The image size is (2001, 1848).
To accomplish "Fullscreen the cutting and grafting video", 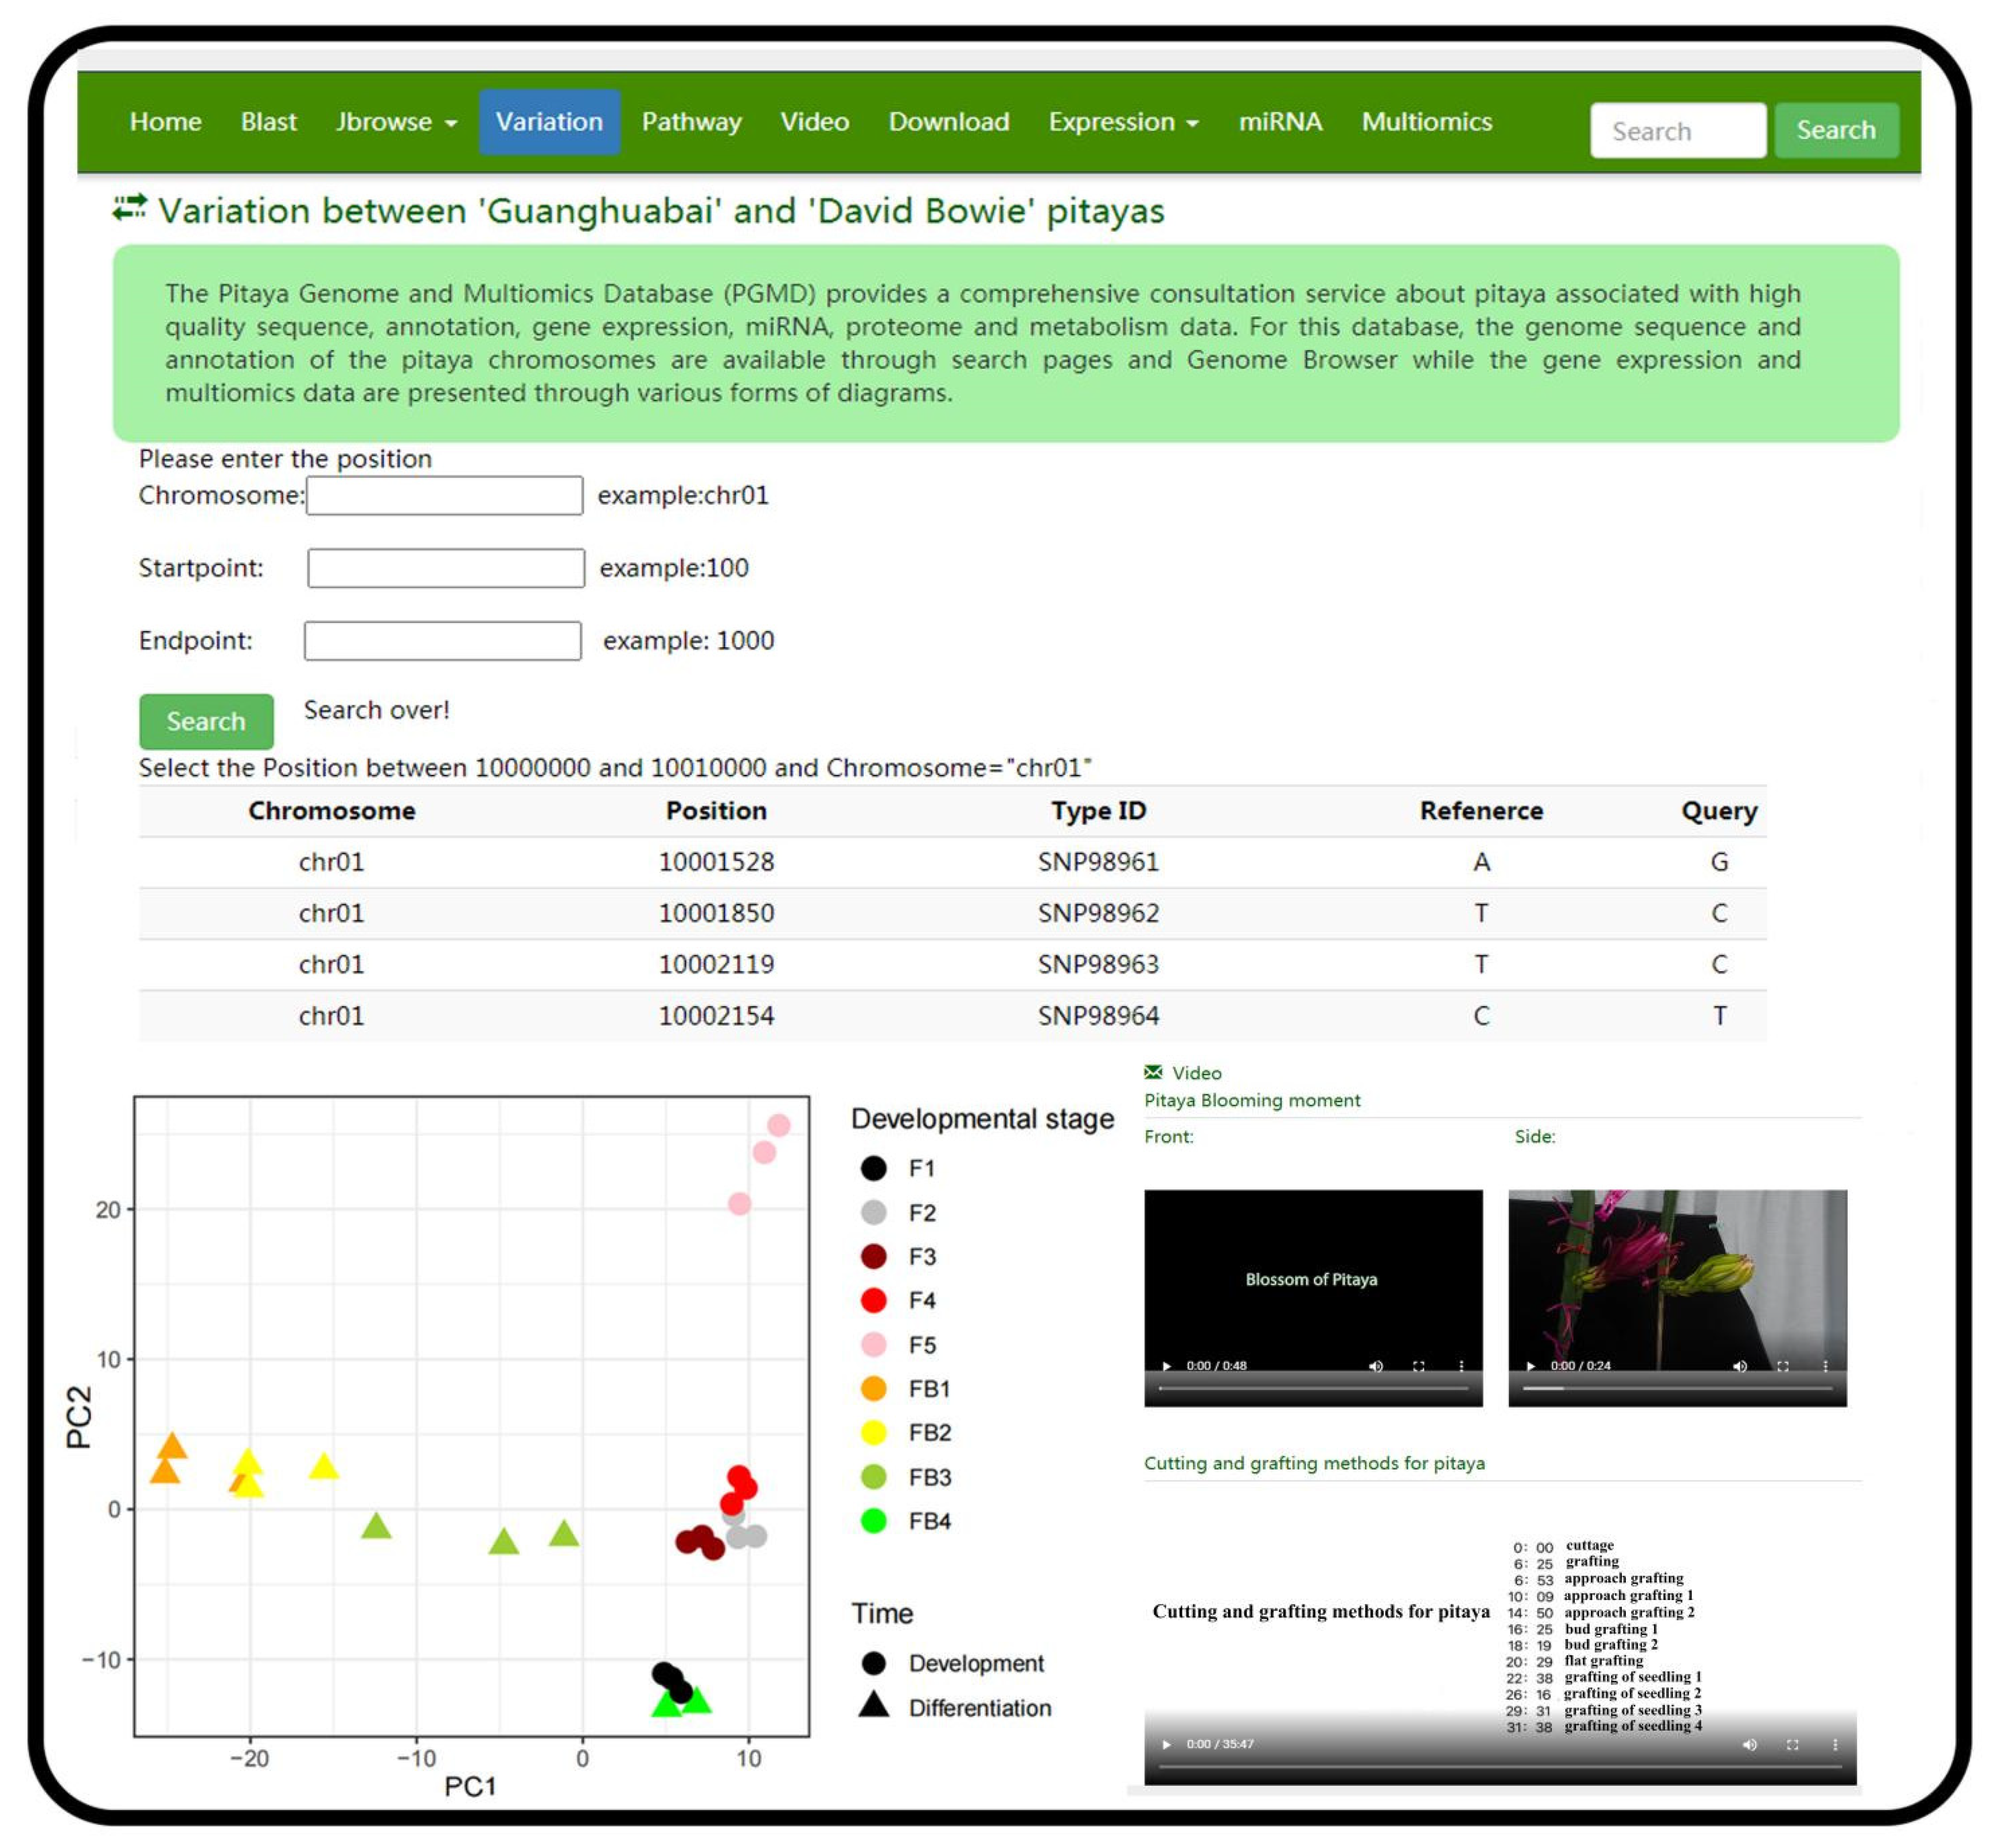I will pos(1792,1745).
